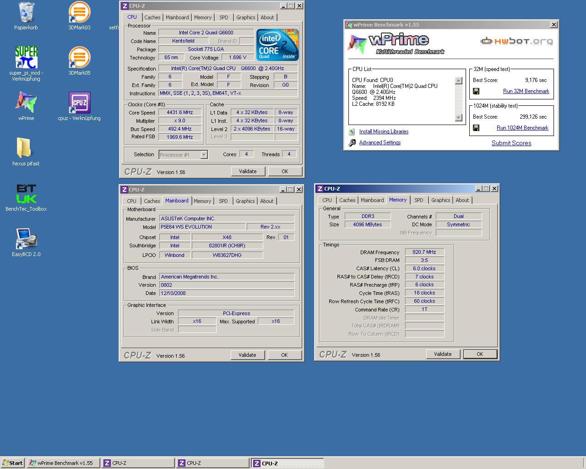The height and width of the screenshot is (469, 586).
Task: Click the CPU List scrollbar down arrow
Action: tap(459, 118)
